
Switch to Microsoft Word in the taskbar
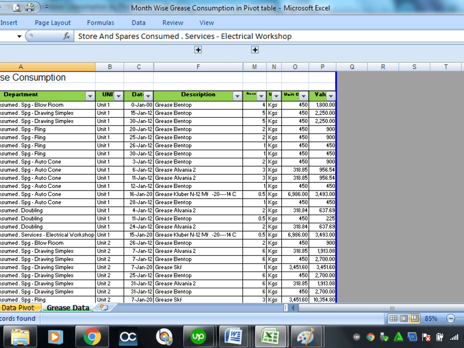click(x=234, y=337)
